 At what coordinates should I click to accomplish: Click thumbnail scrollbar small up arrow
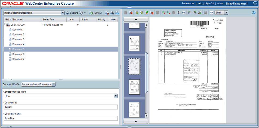[x=146, y=25]
